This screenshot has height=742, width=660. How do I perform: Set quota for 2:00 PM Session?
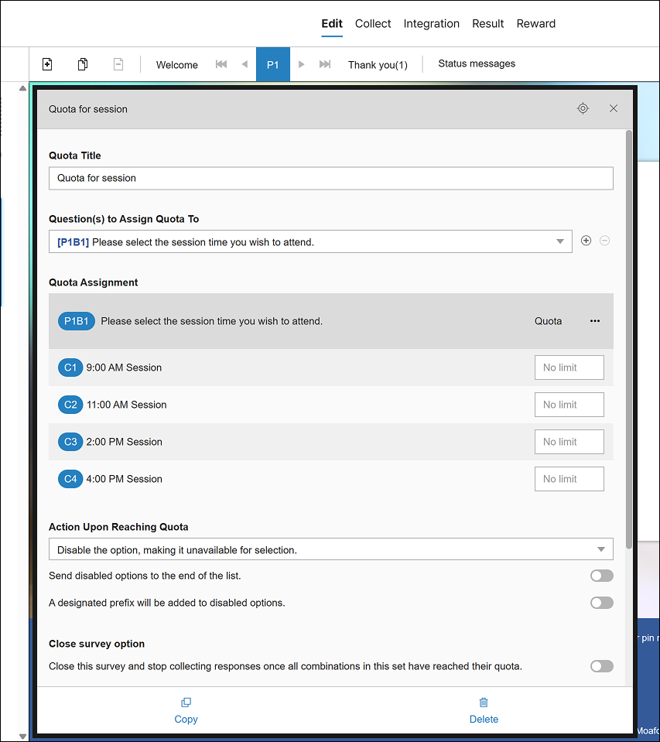[569, 442]
